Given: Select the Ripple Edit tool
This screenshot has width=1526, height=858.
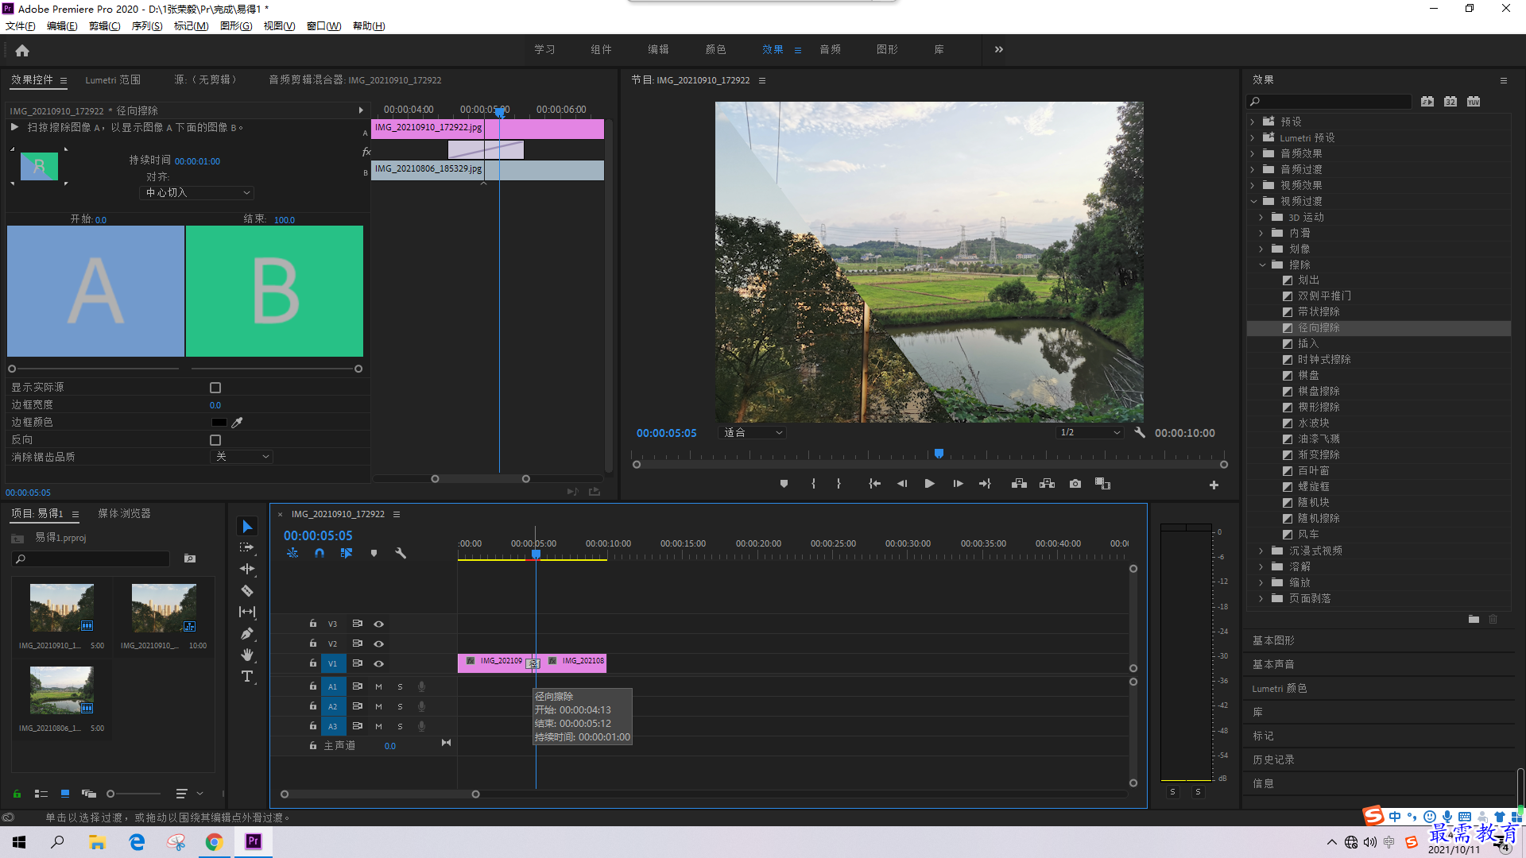Looking at the screenshot, I should pos(247,569).
